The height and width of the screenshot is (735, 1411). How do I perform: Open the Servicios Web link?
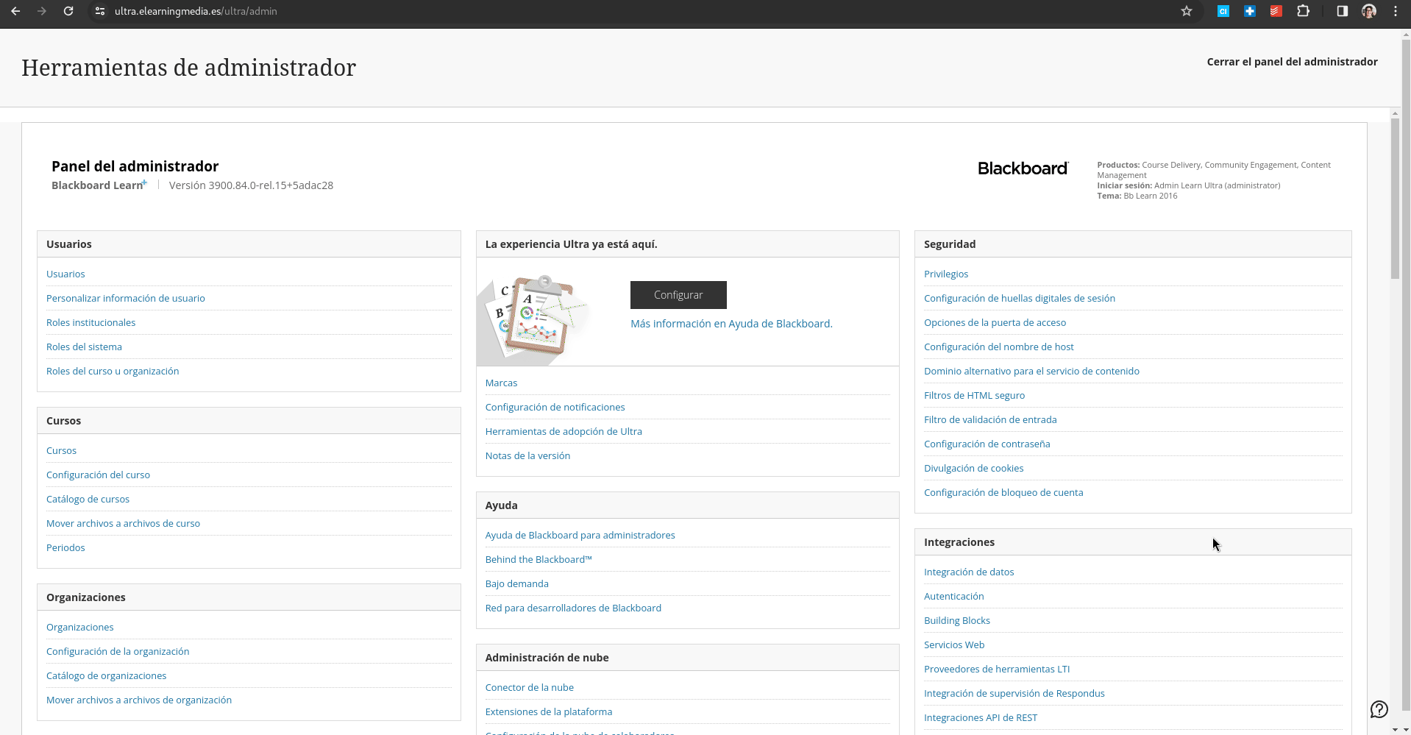[954, 645]
